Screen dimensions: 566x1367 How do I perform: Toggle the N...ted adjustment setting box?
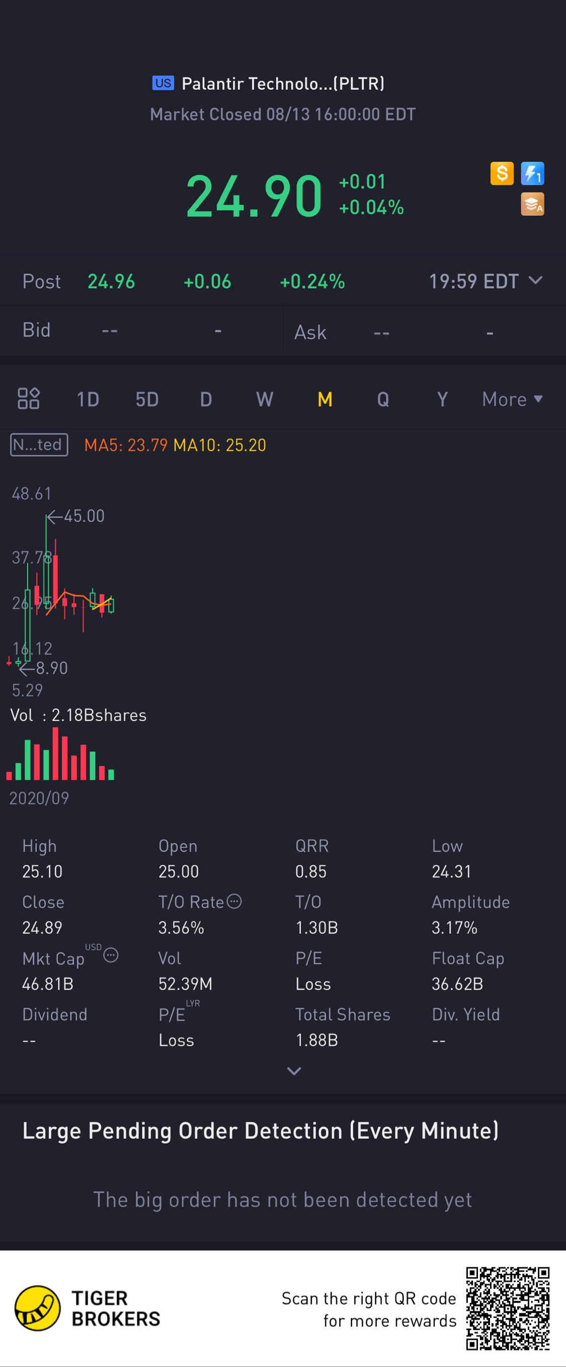39,445
